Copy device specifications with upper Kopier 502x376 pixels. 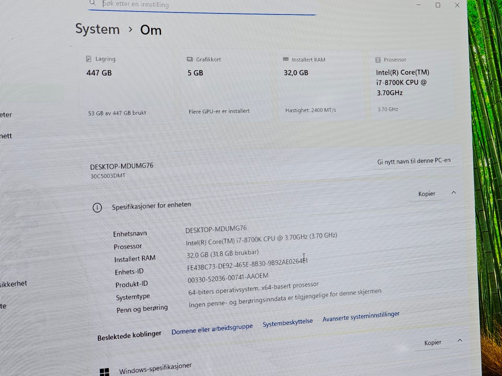(427, 194)
